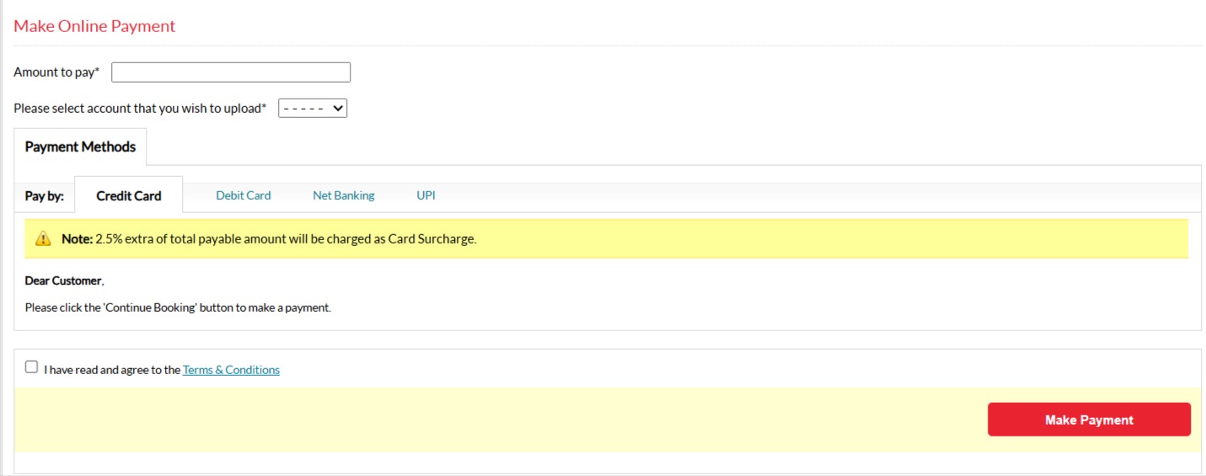Click the 'Please select account' label text
This screenshot has height=476, width=1206.
coord(139,109)
